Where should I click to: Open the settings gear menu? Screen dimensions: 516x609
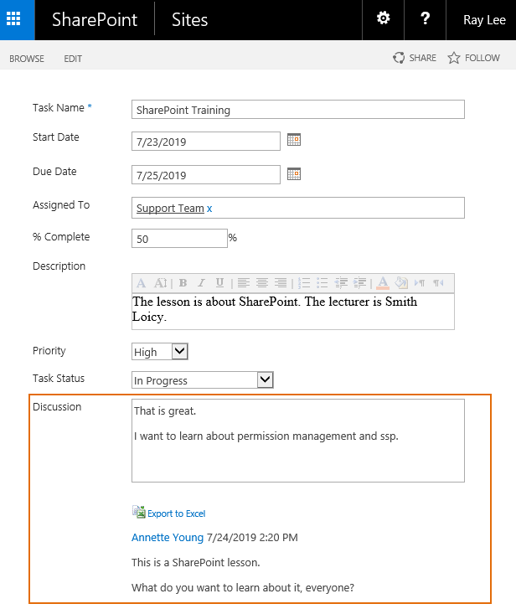tap(384, 19)
